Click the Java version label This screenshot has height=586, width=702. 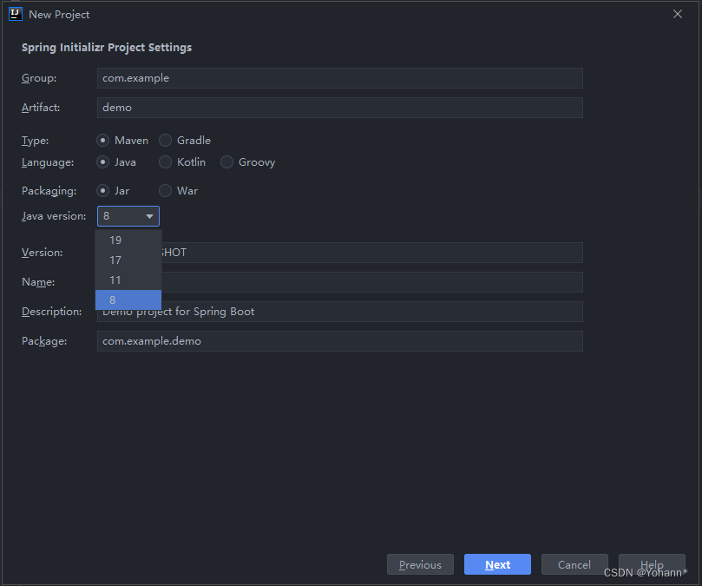pyautogui.click(x=54, y=216)
